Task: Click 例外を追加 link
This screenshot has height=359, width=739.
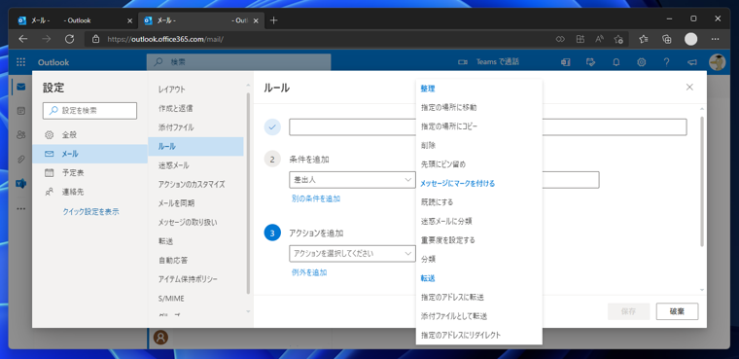Action: click(x=309, y=272)
